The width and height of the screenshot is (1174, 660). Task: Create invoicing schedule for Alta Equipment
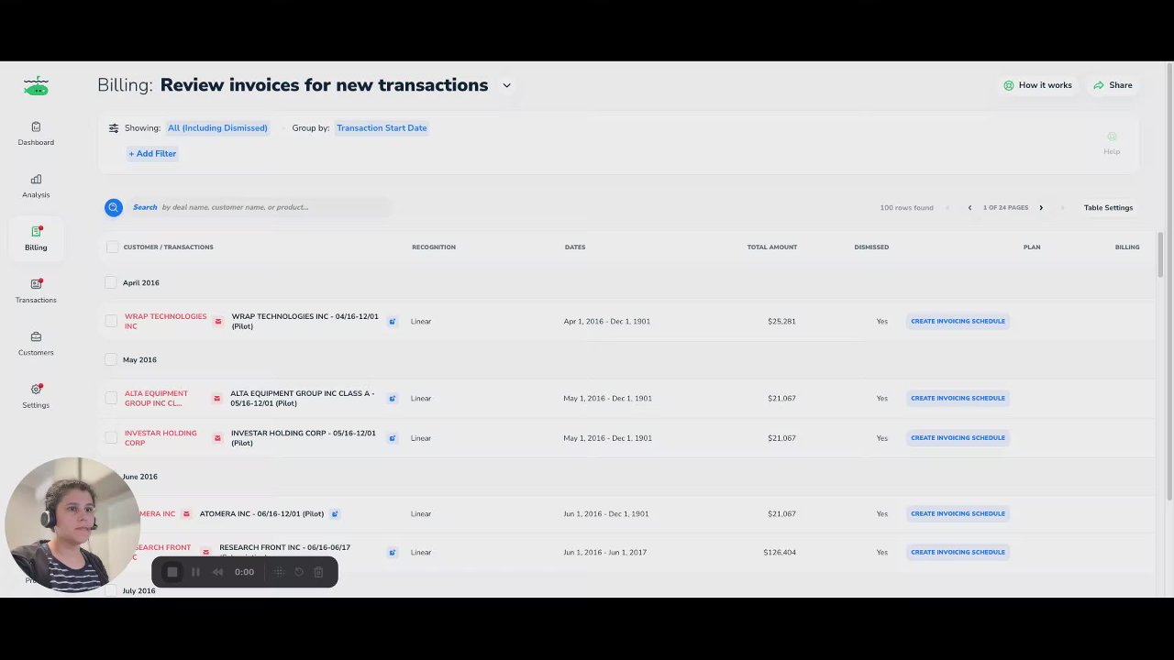(x=958, y=399)
